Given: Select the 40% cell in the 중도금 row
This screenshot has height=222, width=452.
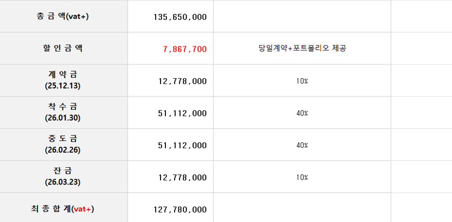Looking at the screenshot, I should coord(302,145).
